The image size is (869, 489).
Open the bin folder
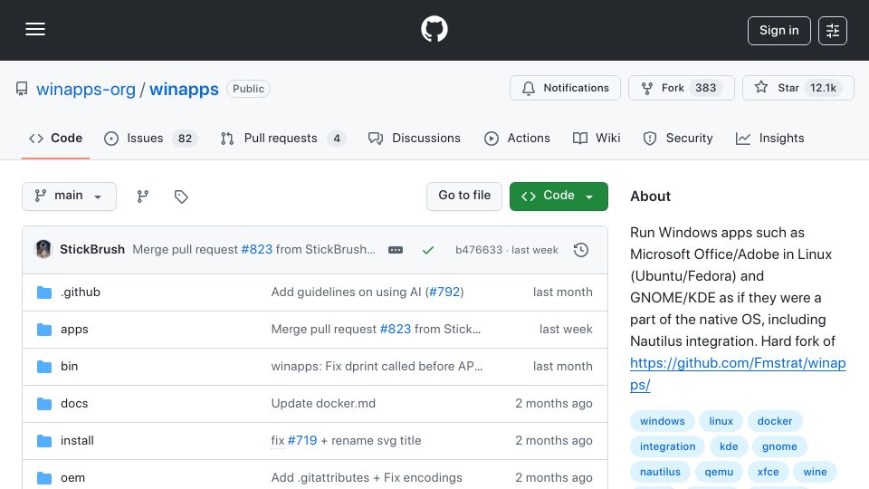pyautogui.click(x=70, y=367)
